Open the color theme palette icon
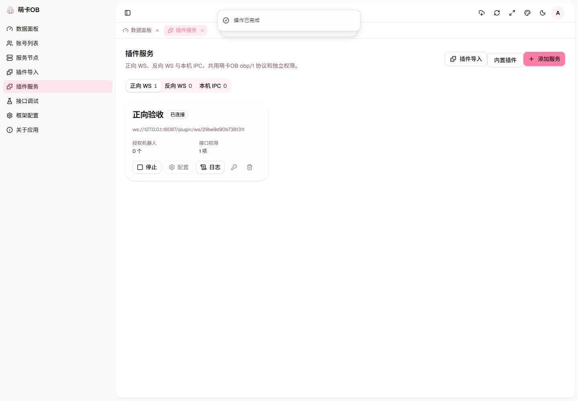This screenshot has width=578, height=401. click(527, 13)
